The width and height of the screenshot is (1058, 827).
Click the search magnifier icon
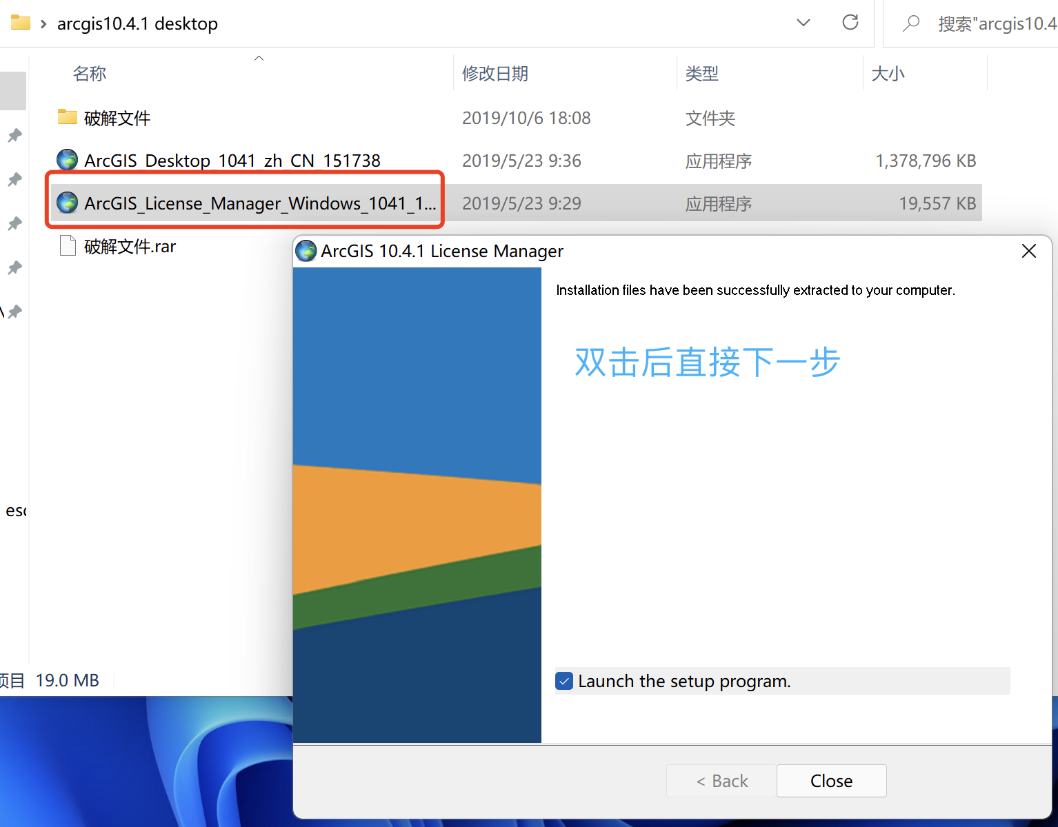point(911,23)
